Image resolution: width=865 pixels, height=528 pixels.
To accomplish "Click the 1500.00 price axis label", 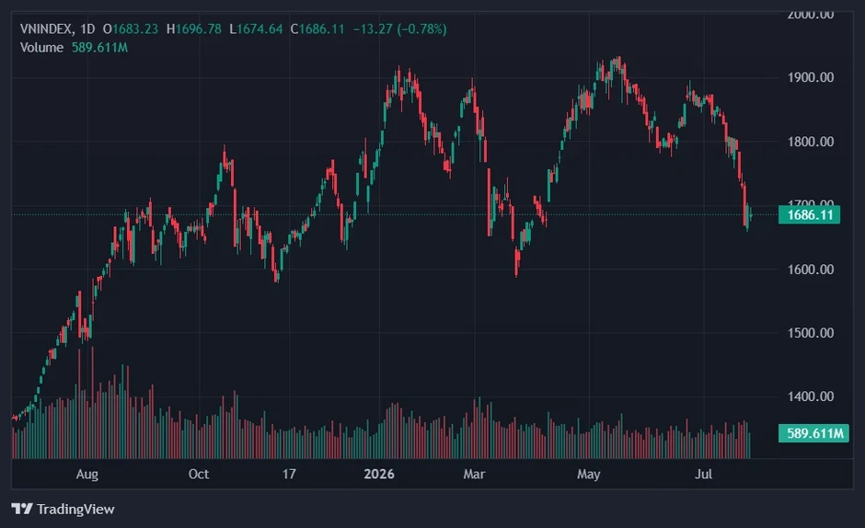I will click(811, 333).
